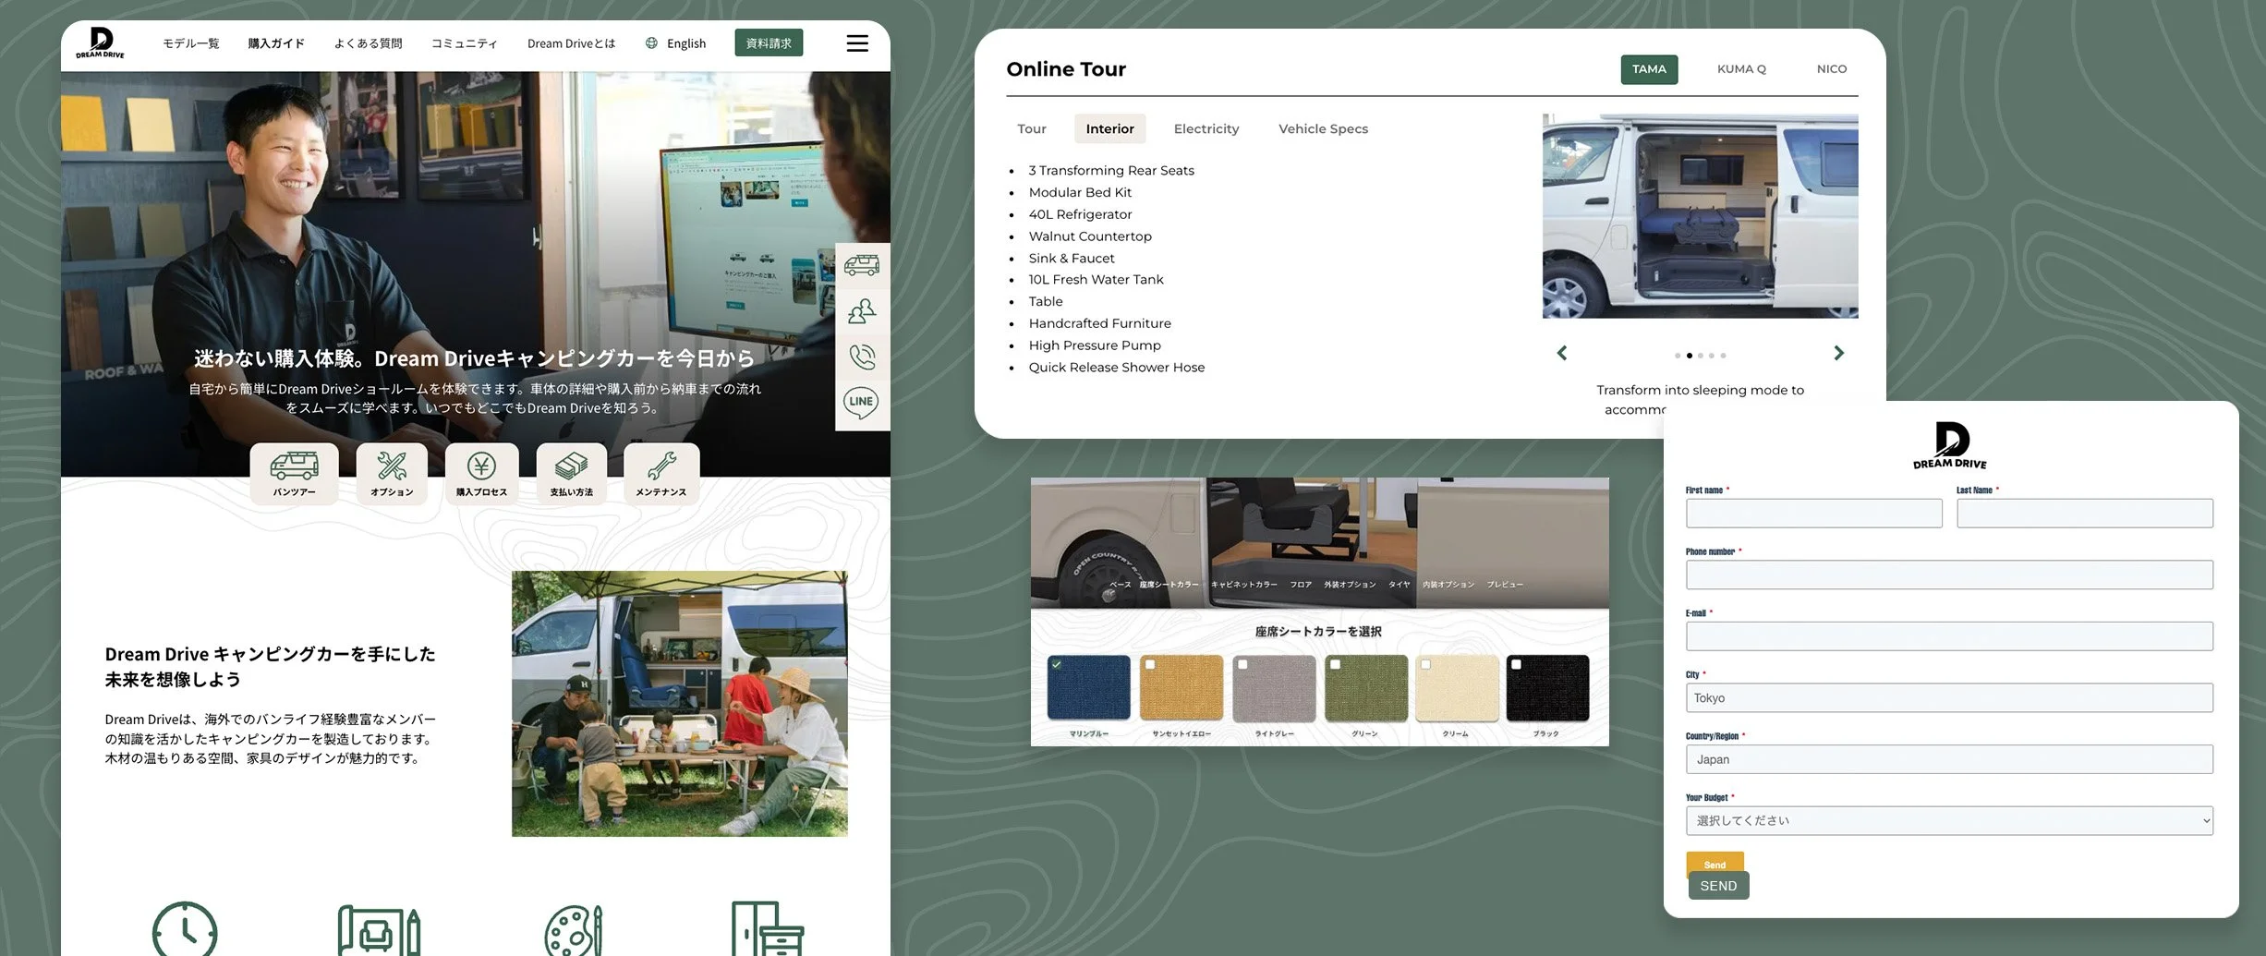This screenshot has width=2266, height=956.
Task: Click the green SEND button on the form
Action: [x=1718, y=886]
